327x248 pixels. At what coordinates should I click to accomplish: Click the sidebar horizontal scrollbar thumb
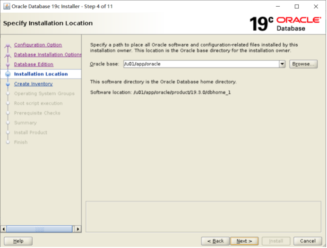[40, 229]
